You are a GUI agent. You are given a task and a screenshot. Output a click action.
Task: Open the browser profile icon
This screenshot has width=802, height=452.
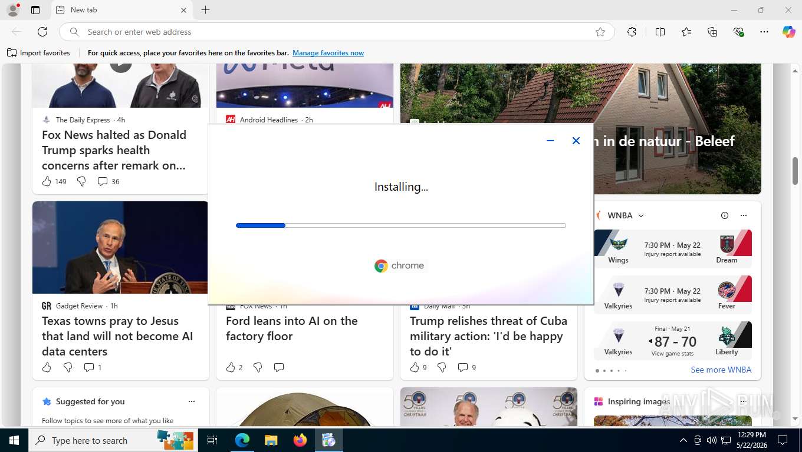pyautogui.click(x=13, y=10)
